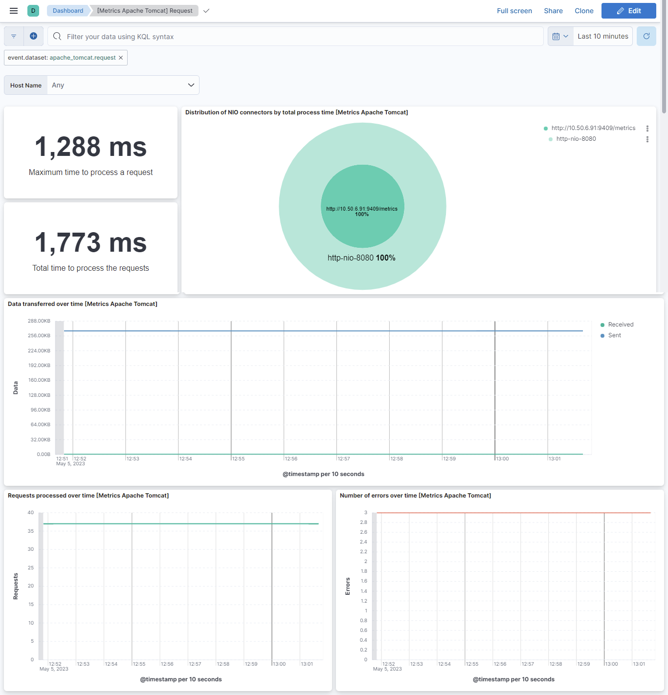Open the filter options menu icon
The height and width of the screenshot is (695, 668).
(14, 36)
